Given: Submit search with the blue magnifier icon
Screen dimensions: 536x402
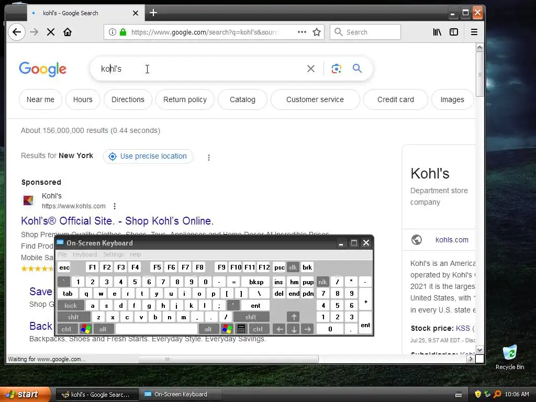Looking at the screenshot, I should [357, 69].
